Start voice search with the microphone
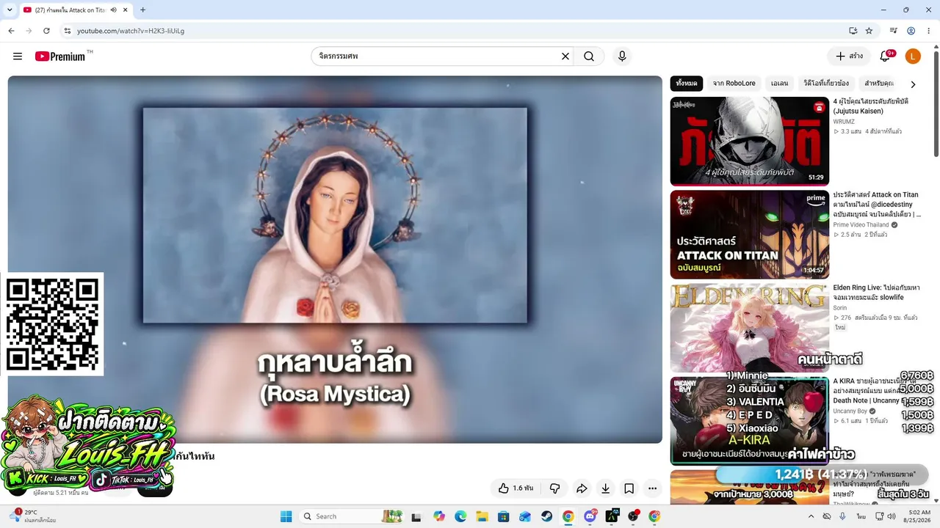Viewport: 940px width, 528px height. 622,56
